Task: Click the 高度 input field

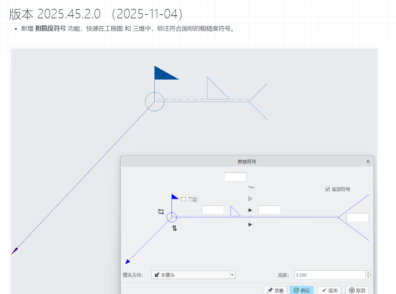Action: [329, 275]
